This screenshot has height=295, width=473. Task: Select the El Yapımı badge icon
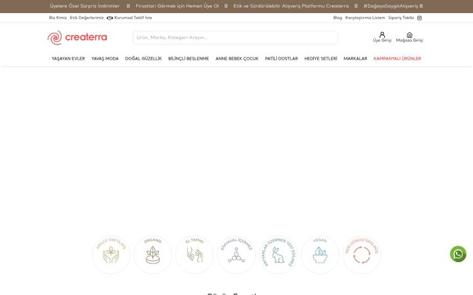(x=194, y=254)
